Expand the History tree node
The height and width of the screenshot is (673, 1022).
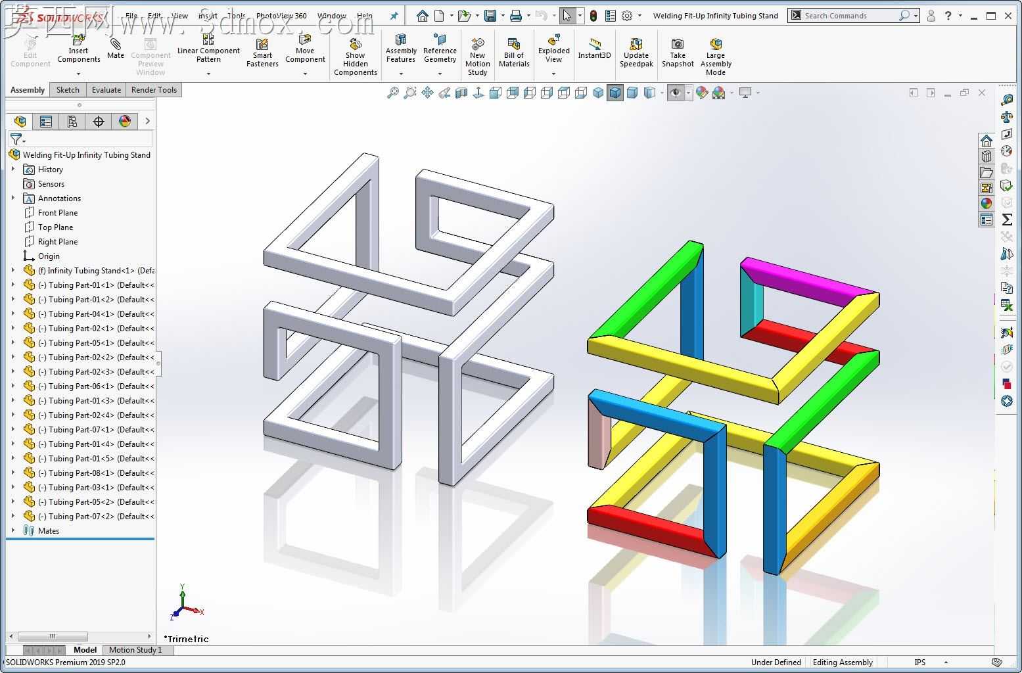pos(13,170)
